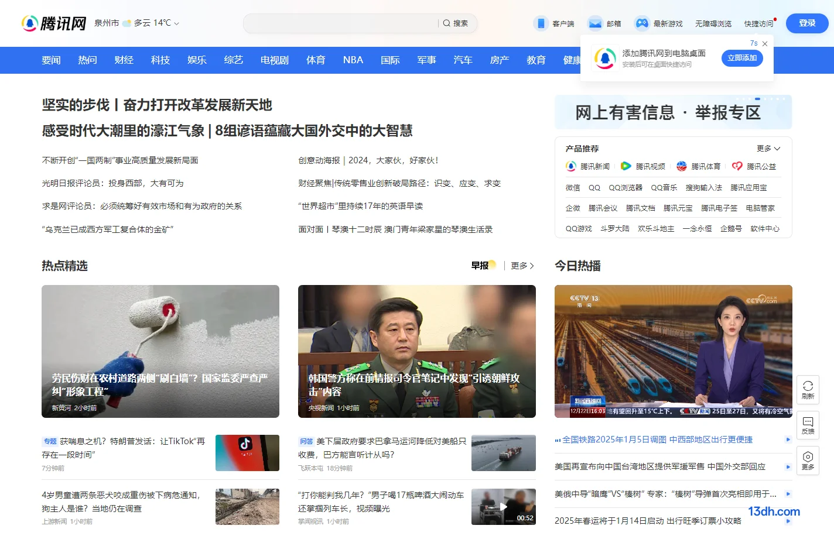Viewport: 834px width, 546px height.
Task: Click the 搜索 search button
Action: 456,23
